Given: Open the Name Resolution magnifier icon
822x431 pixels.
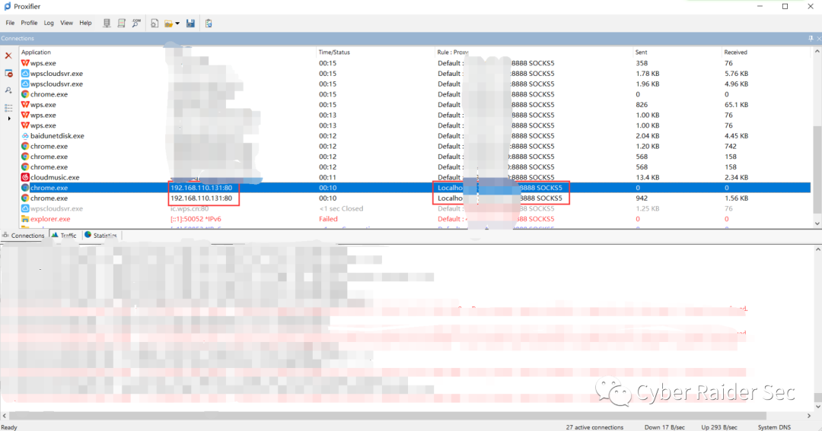Looking at the screenshot, I should [x=136, y=23].
